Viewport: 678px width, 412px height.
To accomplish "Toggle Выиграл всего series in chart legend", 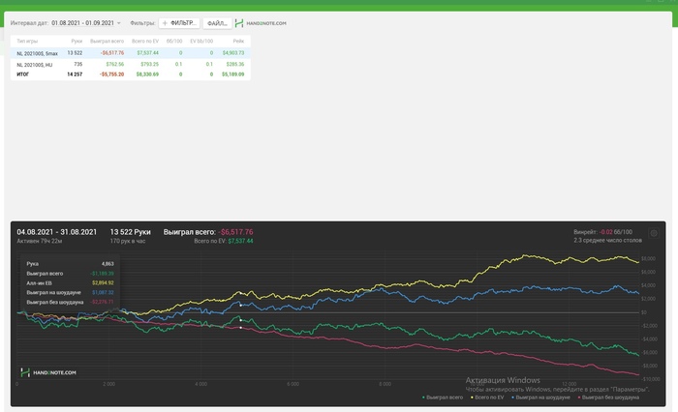I will coord(443,397).
